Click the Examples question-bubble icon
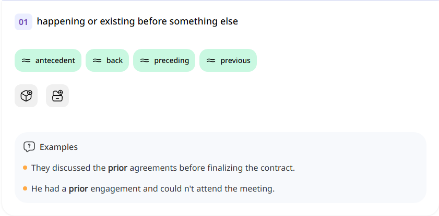The height and width of the screenshot is (216, 439). point(29,147)
